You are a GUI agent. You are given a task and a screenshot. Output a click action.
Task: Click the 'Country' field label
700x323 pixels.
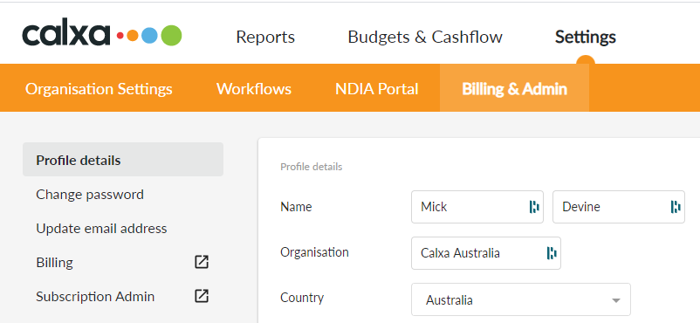click(302, 298)
